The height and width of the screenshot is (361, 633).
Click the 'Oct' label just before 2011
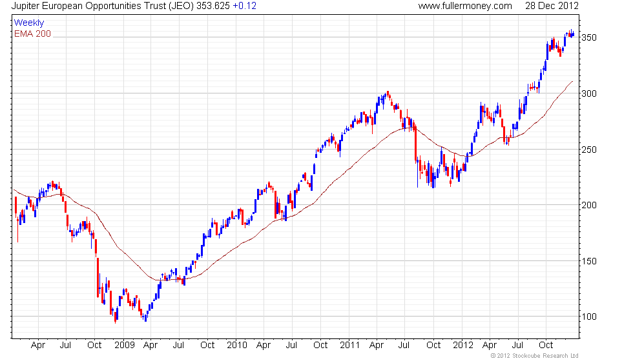tap(320, 346)
